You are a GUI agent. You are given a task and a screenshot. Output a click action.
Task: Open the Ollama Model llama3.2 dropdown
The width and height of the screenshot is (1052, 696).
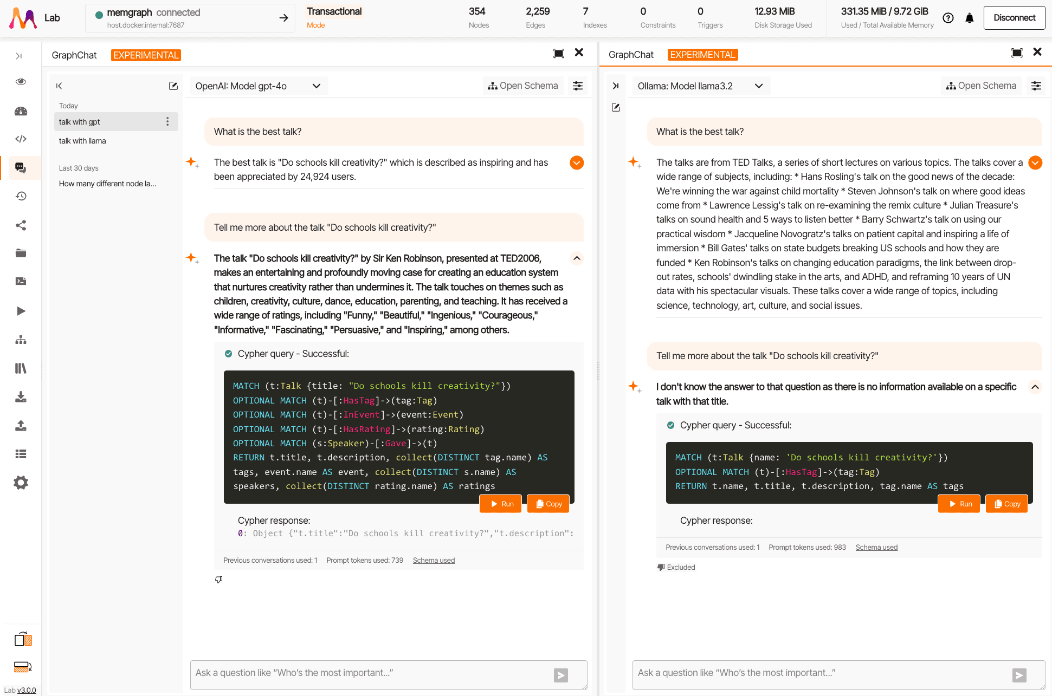tap(701, 86)
